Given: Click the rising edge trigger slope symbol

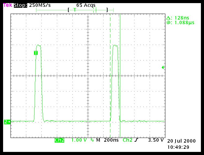Looking at the screenshot, I should tap(136, 140).
